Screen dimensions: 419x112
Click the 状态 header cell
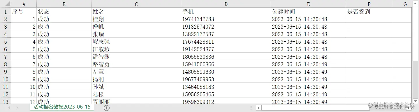pos(64,12)
